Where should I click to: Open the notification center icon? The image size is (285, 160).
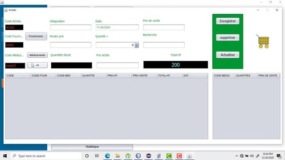click(279, 156)
